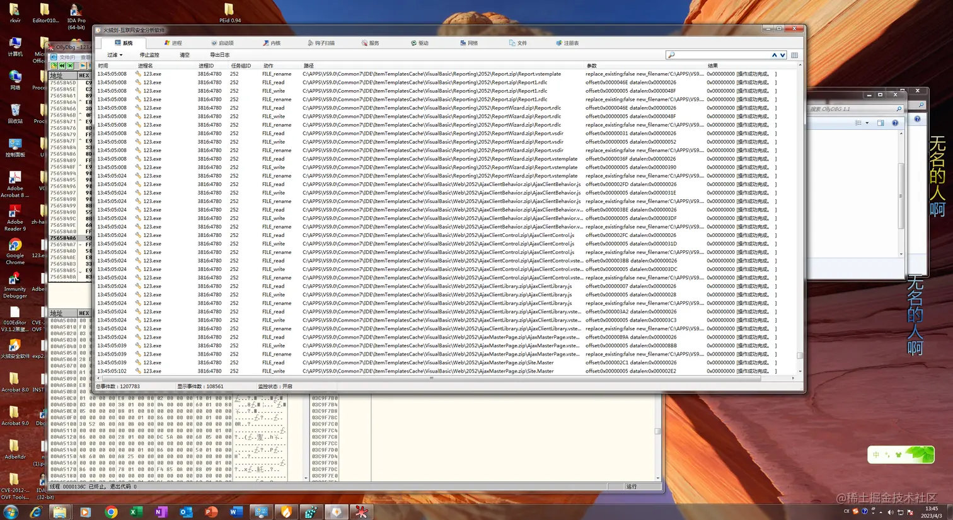Open PowerPoint from the taskbar
Screen dimensions: 953x520
tap(211, 512)
